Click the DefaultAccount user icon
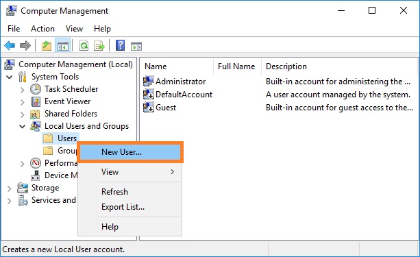The width and height of the screenshot is (420, 257). coord(149,95)
